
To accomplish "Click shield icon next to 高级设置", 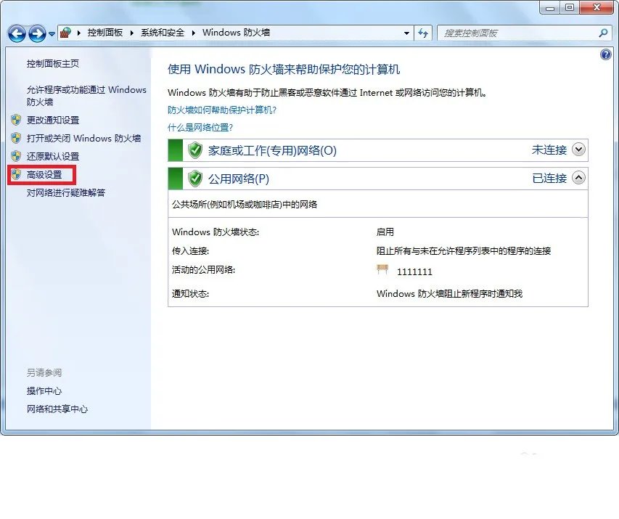I will 16,173.
